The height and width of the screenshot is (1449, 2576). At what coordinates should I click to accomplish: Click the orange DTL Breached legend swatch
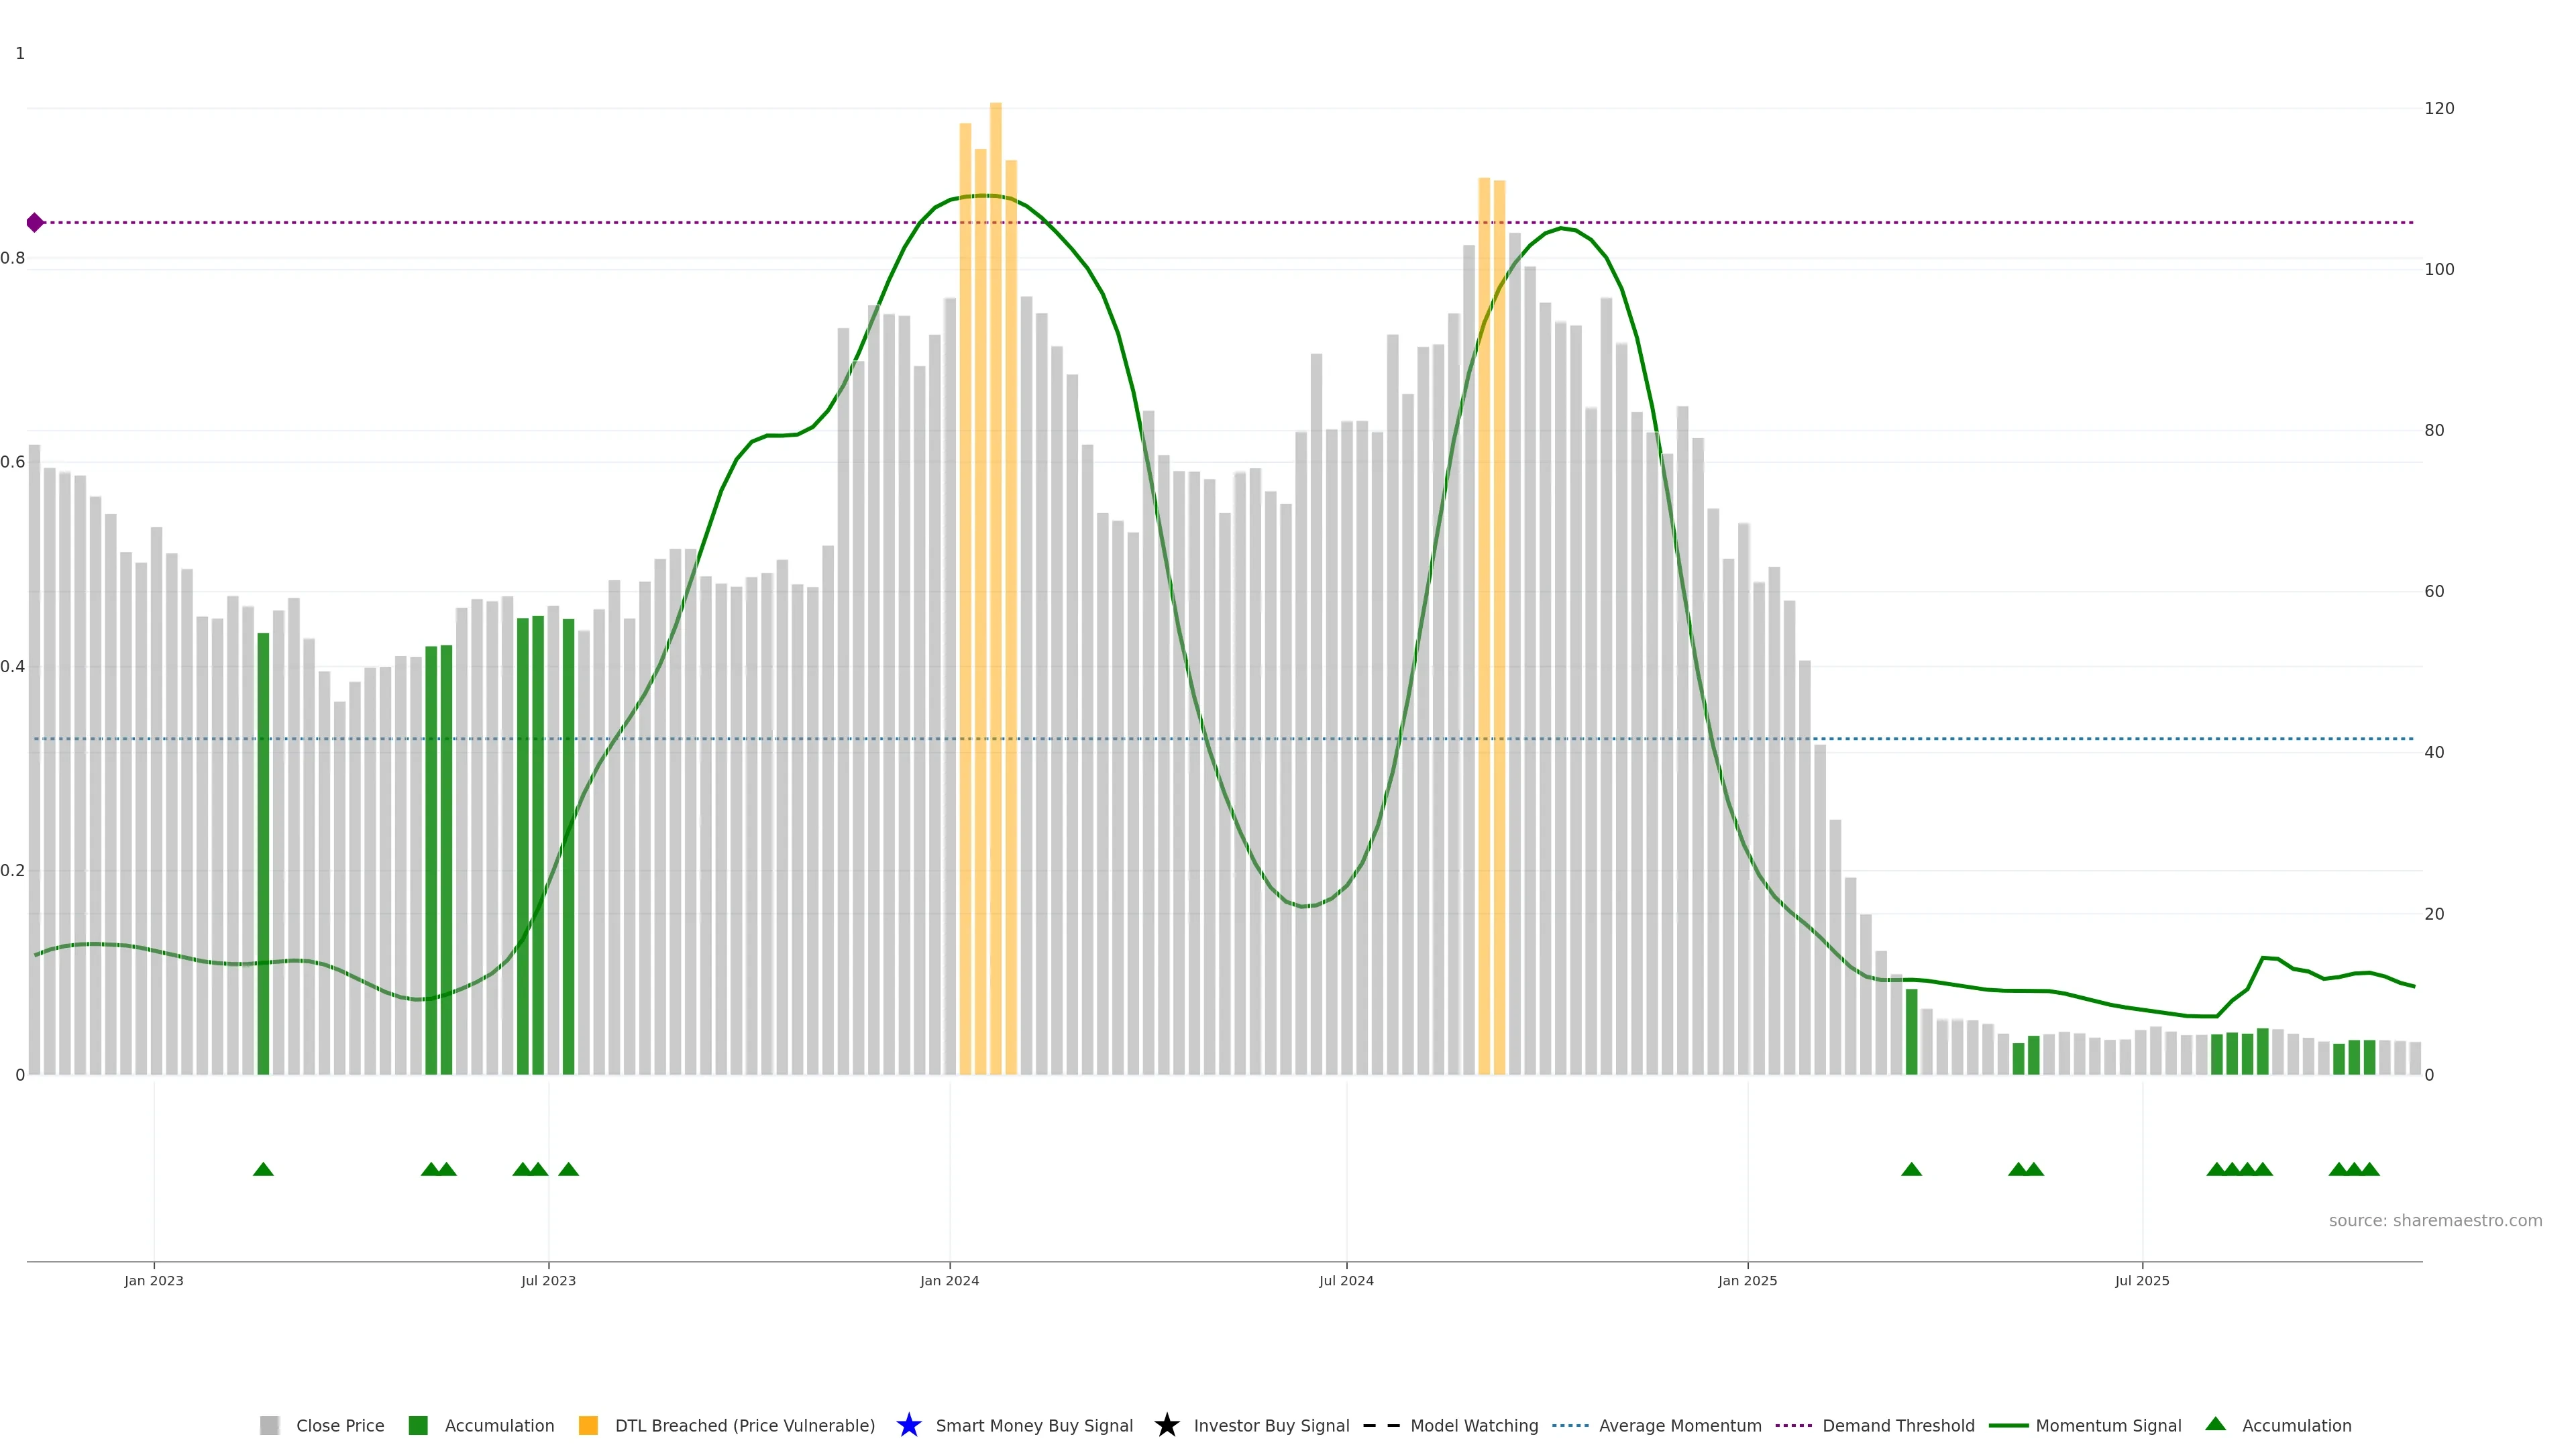[x=588, y=1425]
